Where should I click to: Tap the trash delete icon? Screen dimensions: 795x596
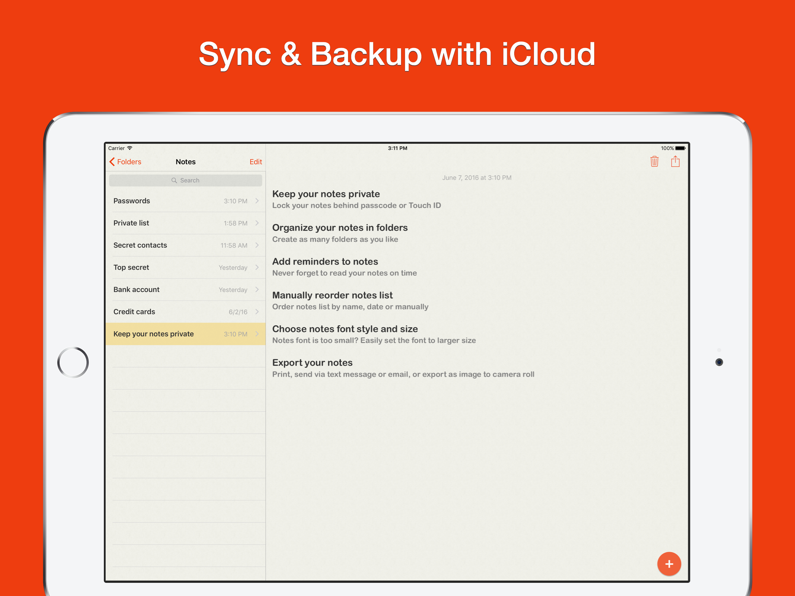click(x=654, y=162)
